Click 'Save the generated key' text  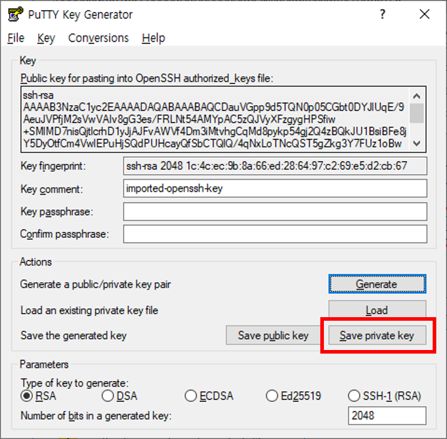point(74,336)
